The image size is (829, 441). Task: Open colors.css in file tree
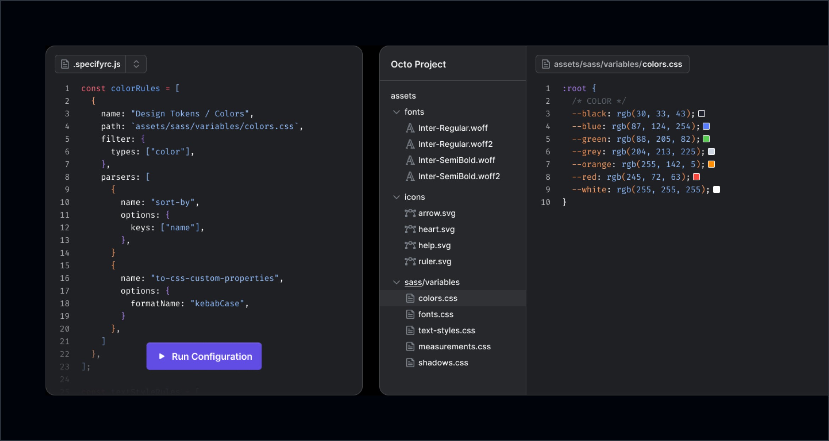coord(438,298)
